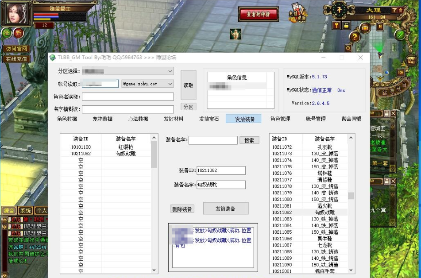421x278 pixels.
Task: Click the treasure chest icon by minimap
Action: click(366, 28)
